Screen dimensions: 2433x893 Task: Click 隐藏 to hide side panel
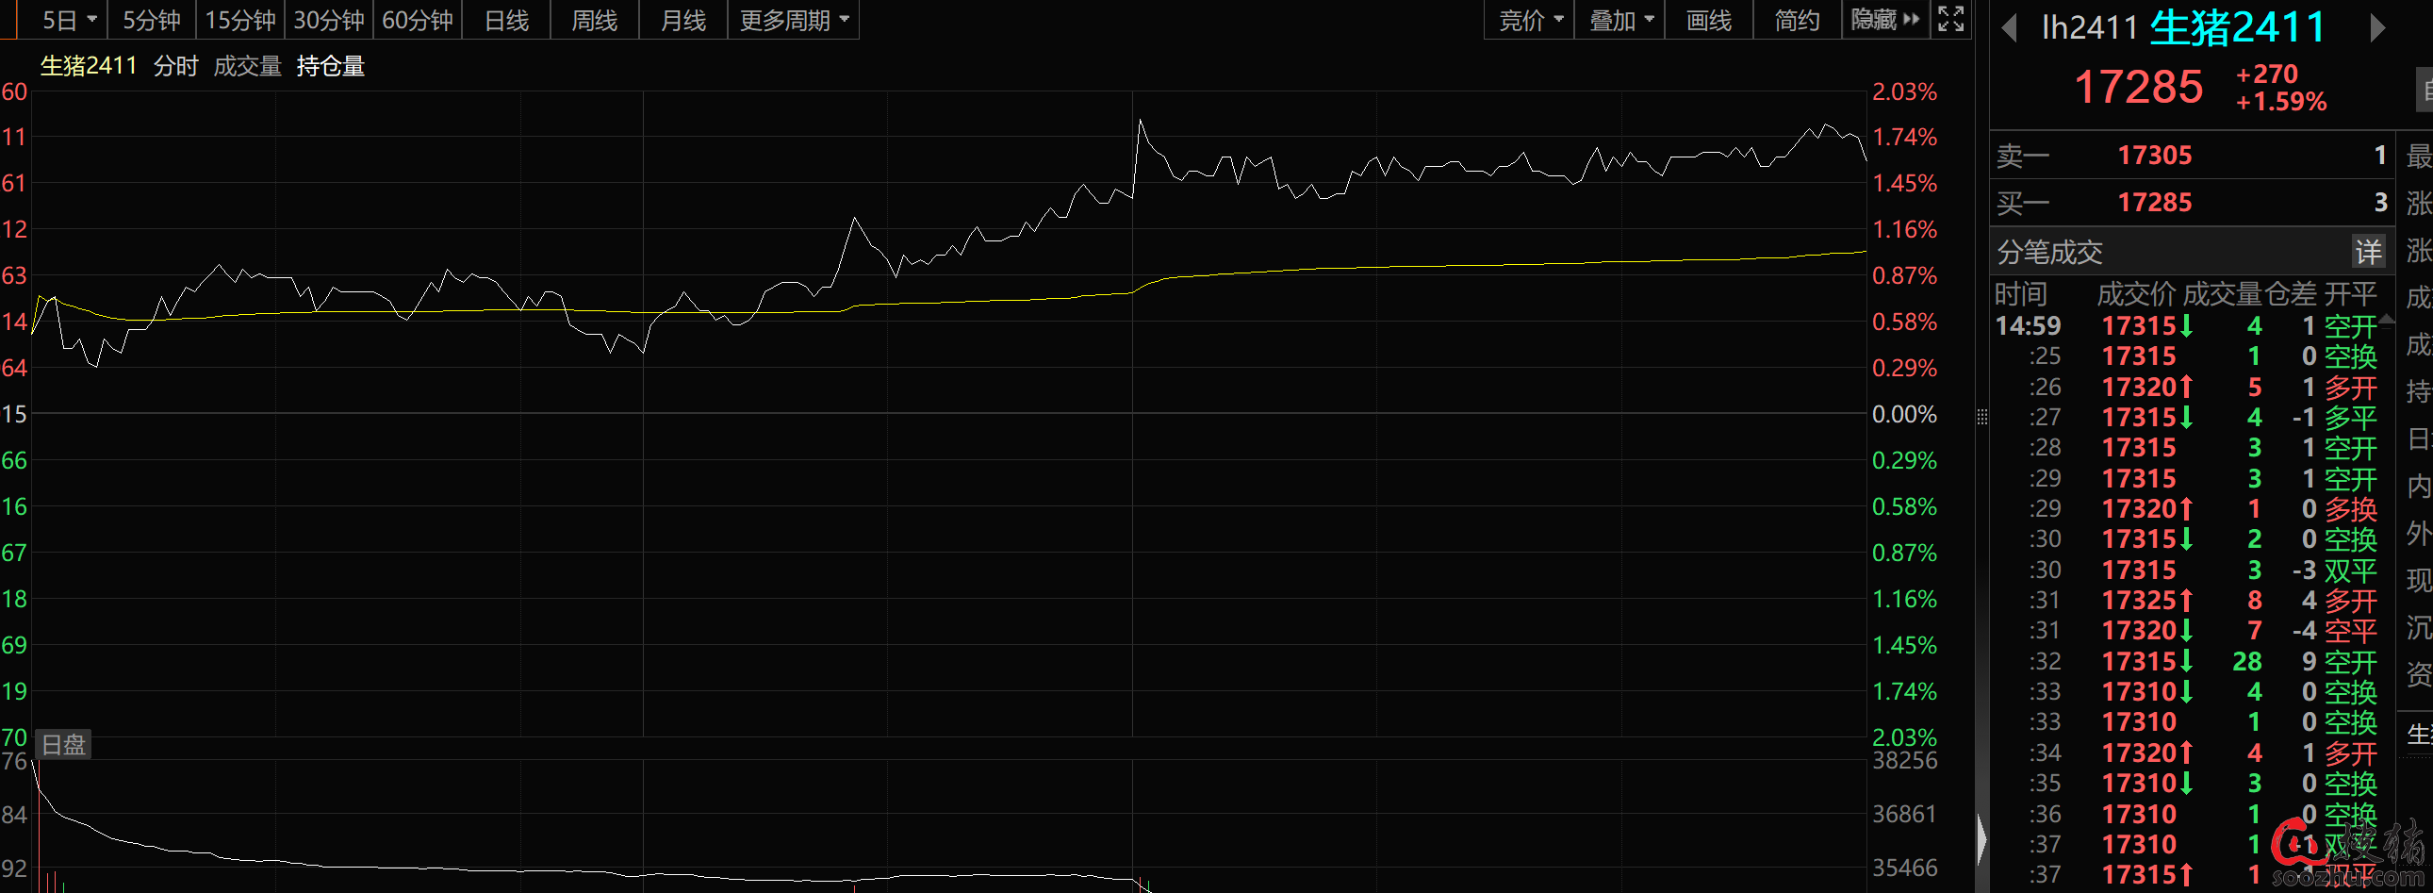click(1884, 20)
